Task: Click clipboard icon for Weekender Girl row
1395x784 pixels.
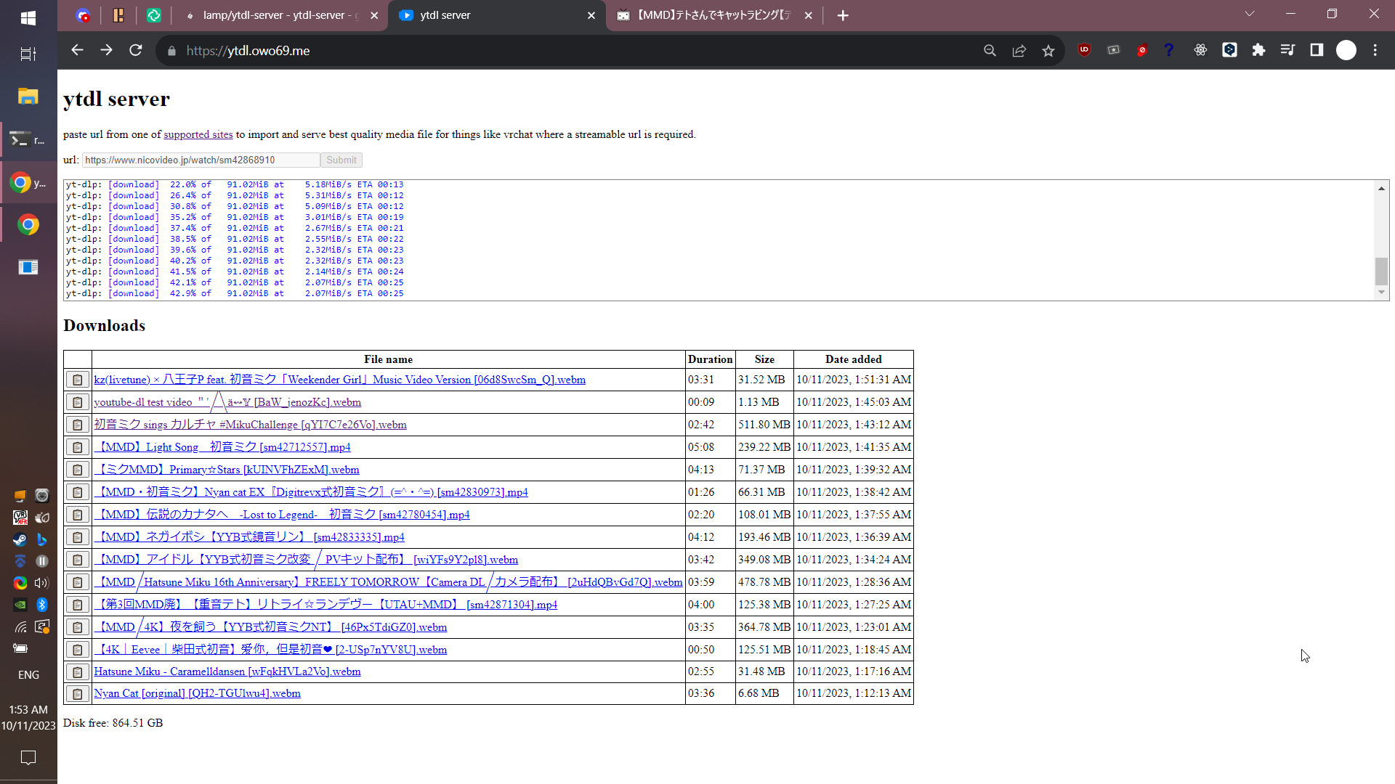Action: [x=77, y=380]
